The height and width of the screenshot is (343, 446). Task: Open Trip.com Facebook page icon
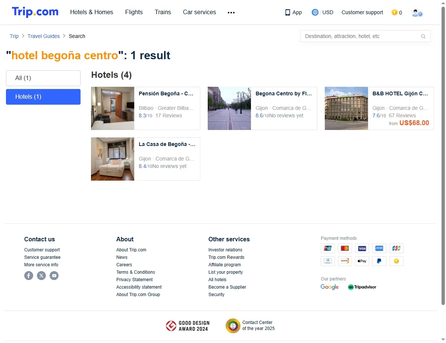[x=29, y=275]
